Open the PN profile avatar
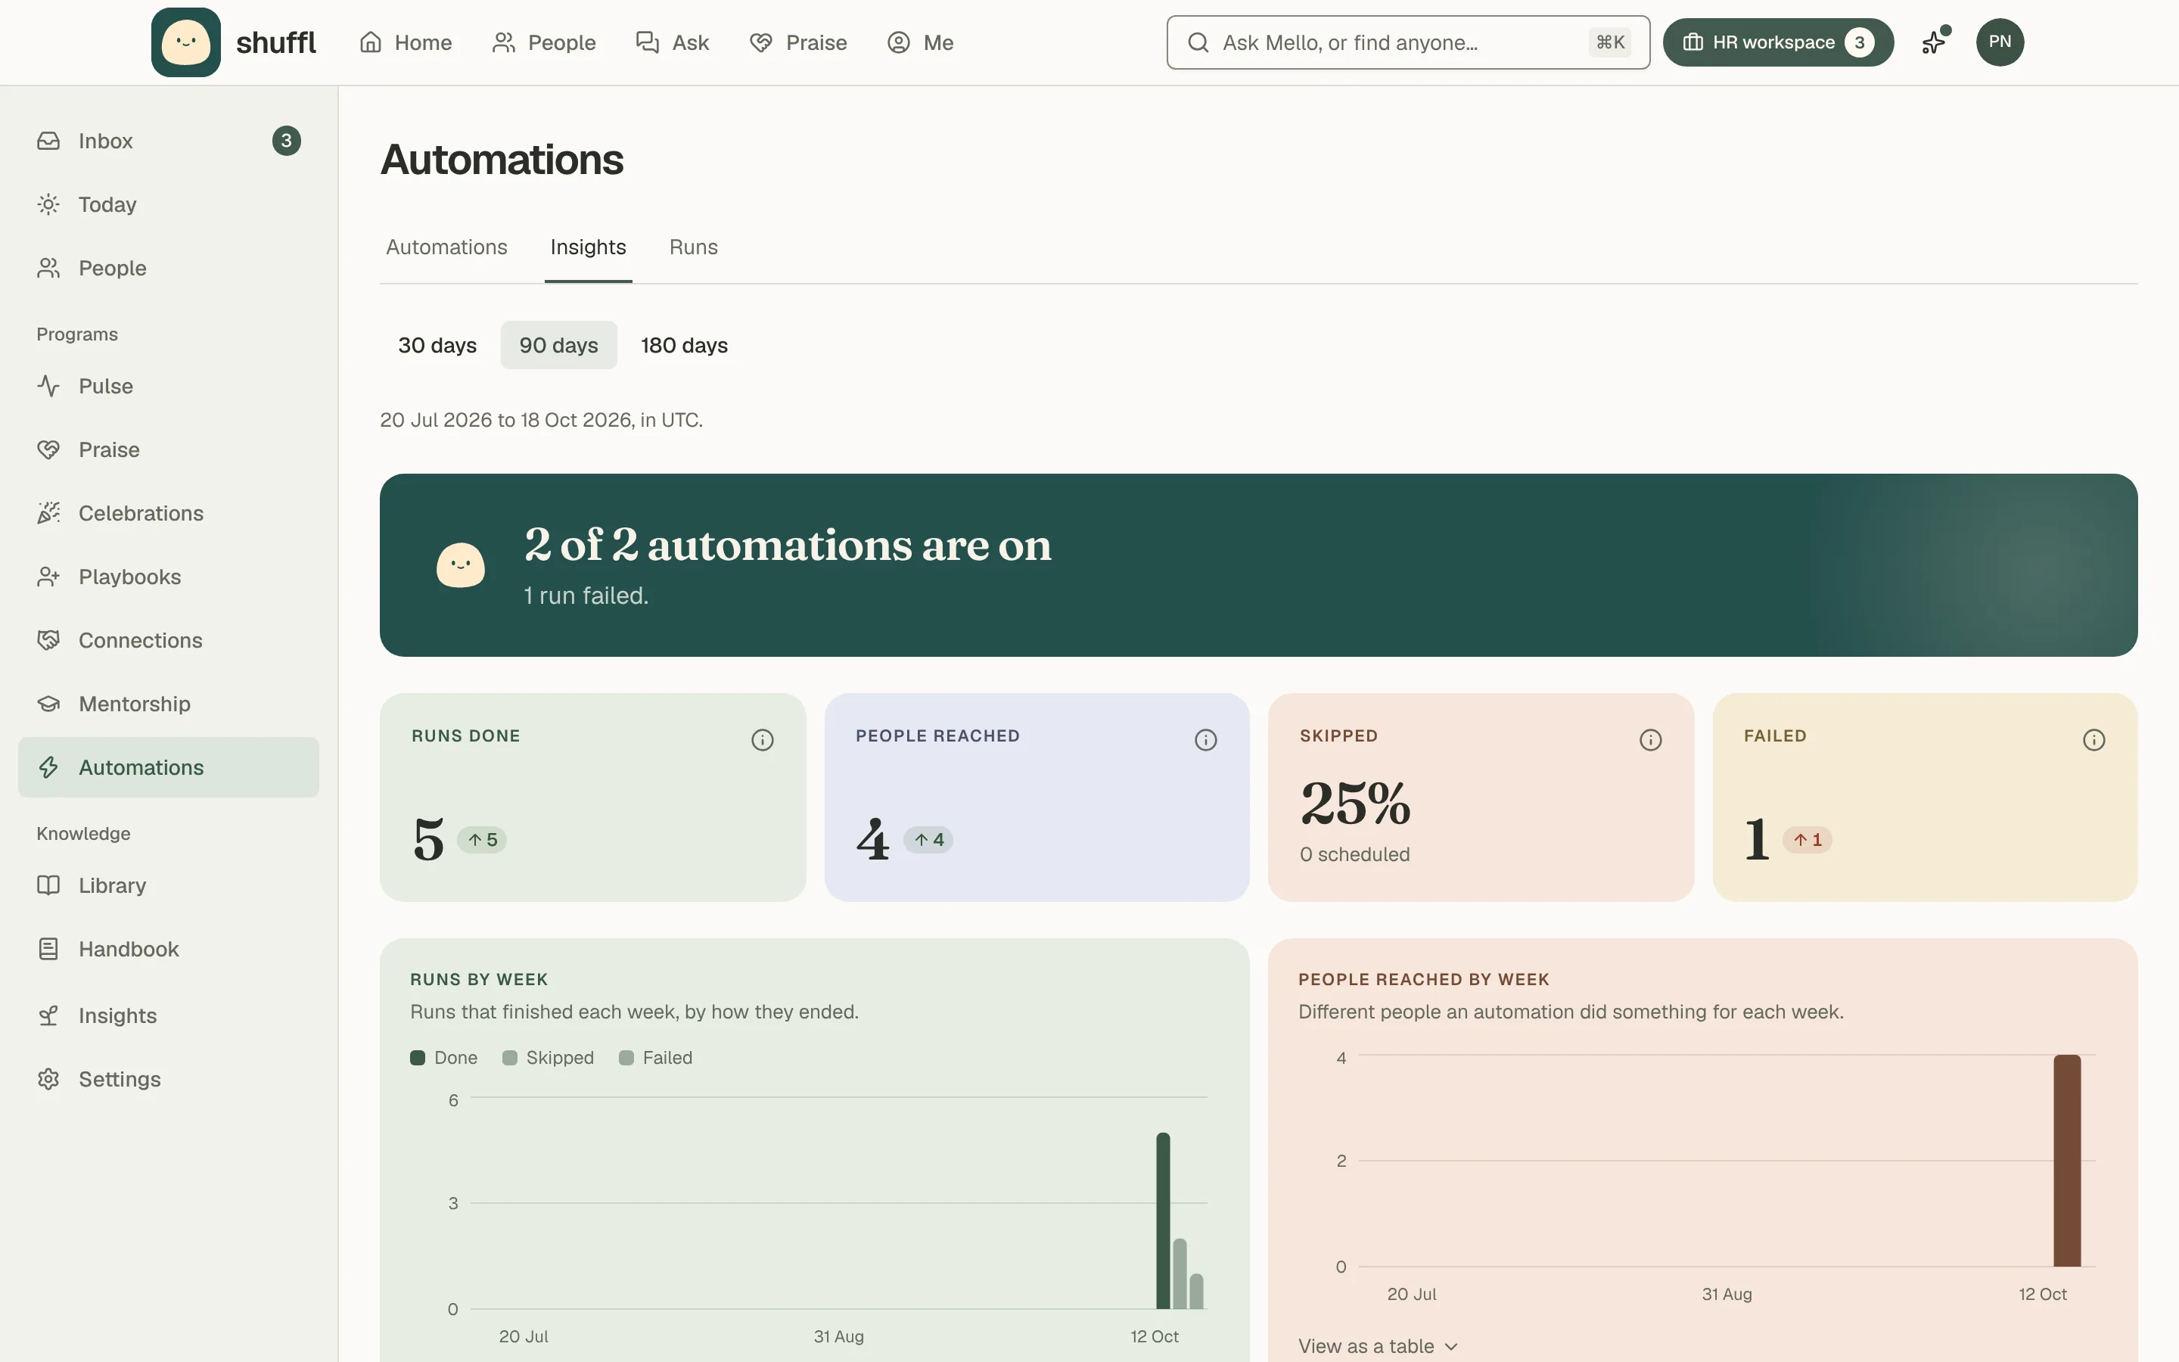The image size is (2179, 1362). point(1999,42)
